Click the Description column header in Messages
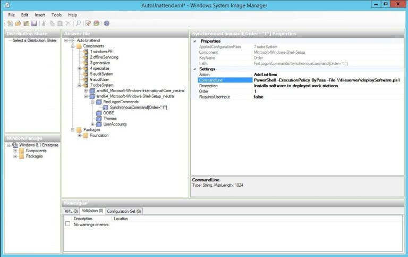The height and width of the screenshot is (257, 408). tap(91, 219)
